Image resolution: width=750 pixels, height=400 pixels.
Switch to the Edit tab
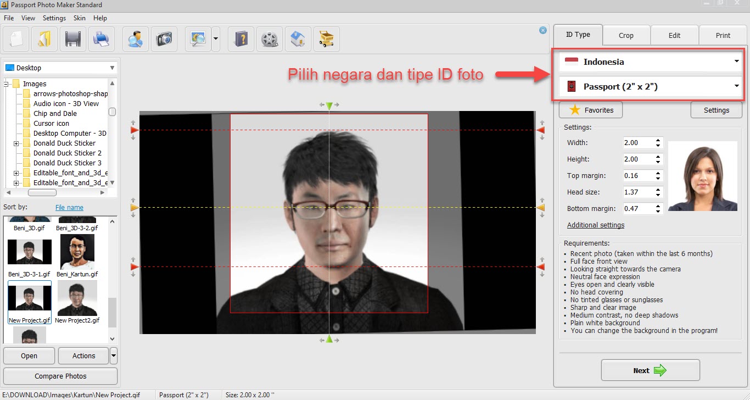tap(675, 35)
